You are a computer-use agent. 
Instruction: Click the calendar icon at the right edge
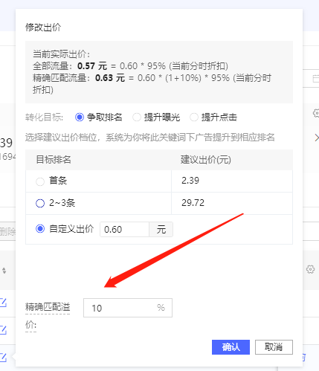(316, 79)
